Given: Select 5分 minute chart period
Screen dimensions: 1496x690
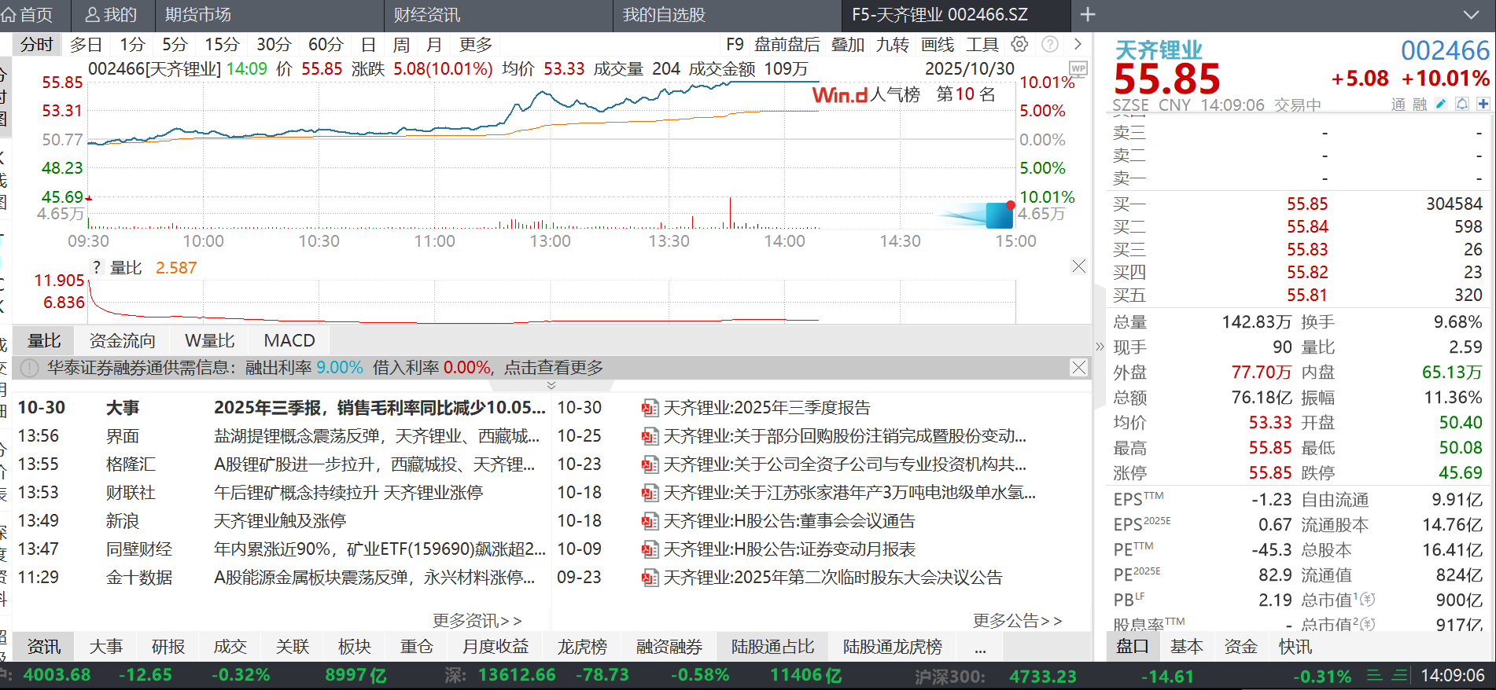Looking at the screenshot, I should [175, 44].
